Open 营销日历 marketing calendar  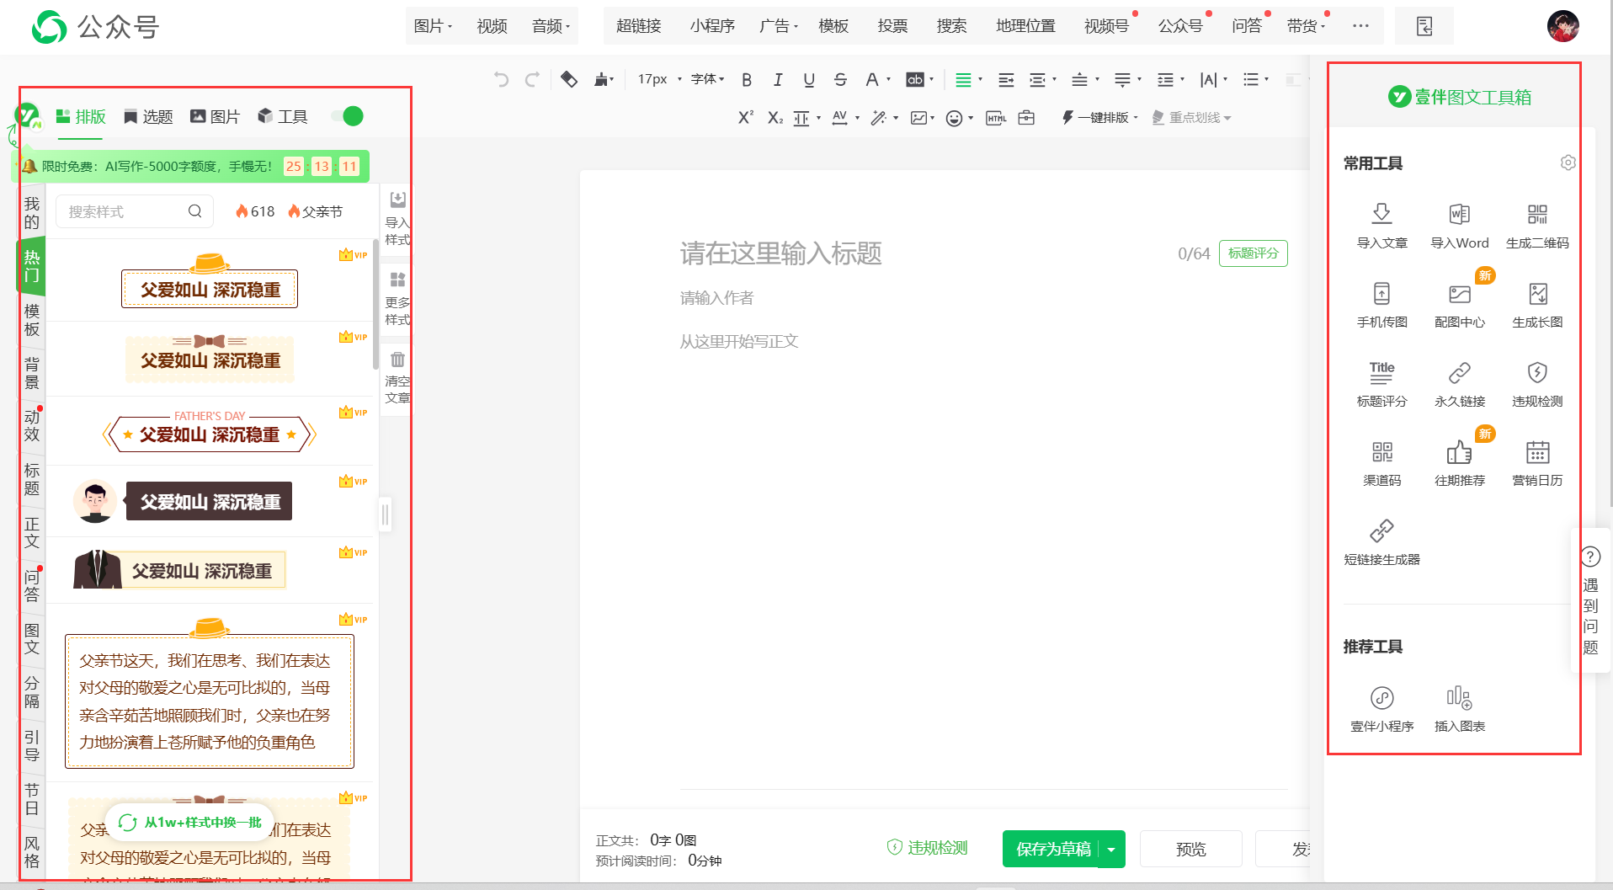click(1537, 463)
